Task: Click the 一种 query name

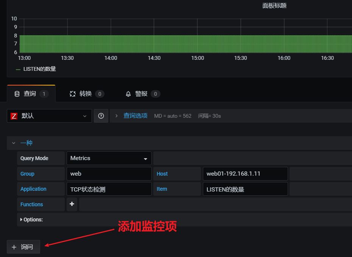Action: click(26, 143)
